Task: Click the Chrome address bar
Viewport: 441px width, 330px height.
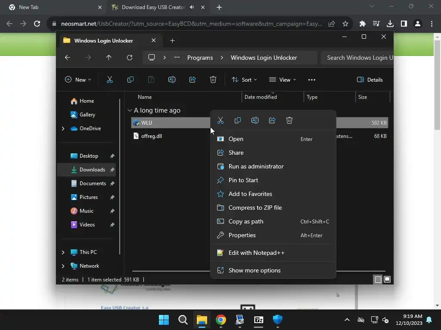Action: [191, 24]
